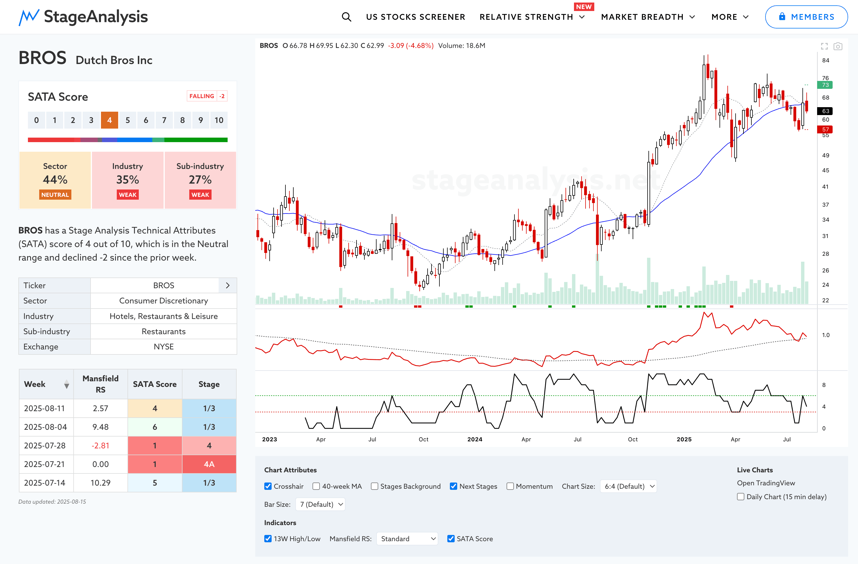Viewport: 858px width, 564px height.
Task: Enable the Momentum checkbox
Action: (510, 486)
